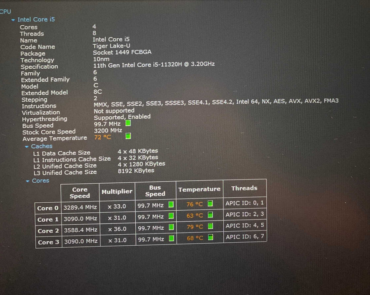Viewport: 370px width, 295px height.
Task: Click the Stepping label
Action: point(35,99)
